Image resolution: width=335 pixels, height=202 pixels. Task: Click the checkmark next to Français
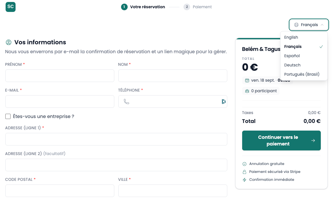coord(321,47)
